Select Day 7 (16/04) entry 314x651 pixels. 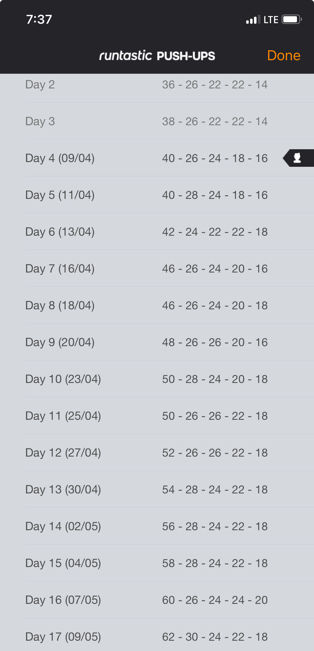pyautogui.click(x=157, y=269)
